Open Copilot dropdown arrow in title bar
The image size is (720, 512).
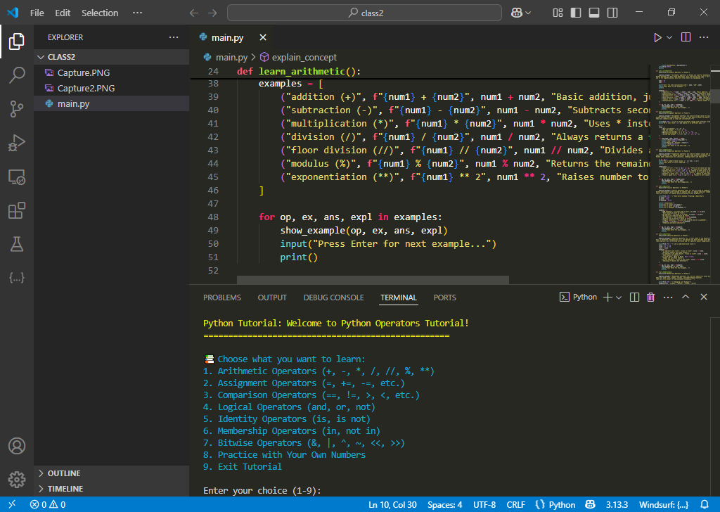pyautogui.click(x=529, y=13)
